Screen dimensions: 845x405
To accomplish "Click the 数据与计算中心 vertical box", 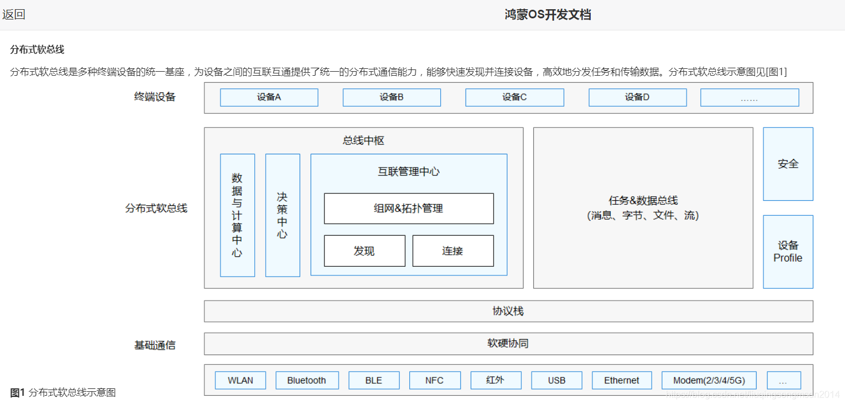I will click(237, 215).
